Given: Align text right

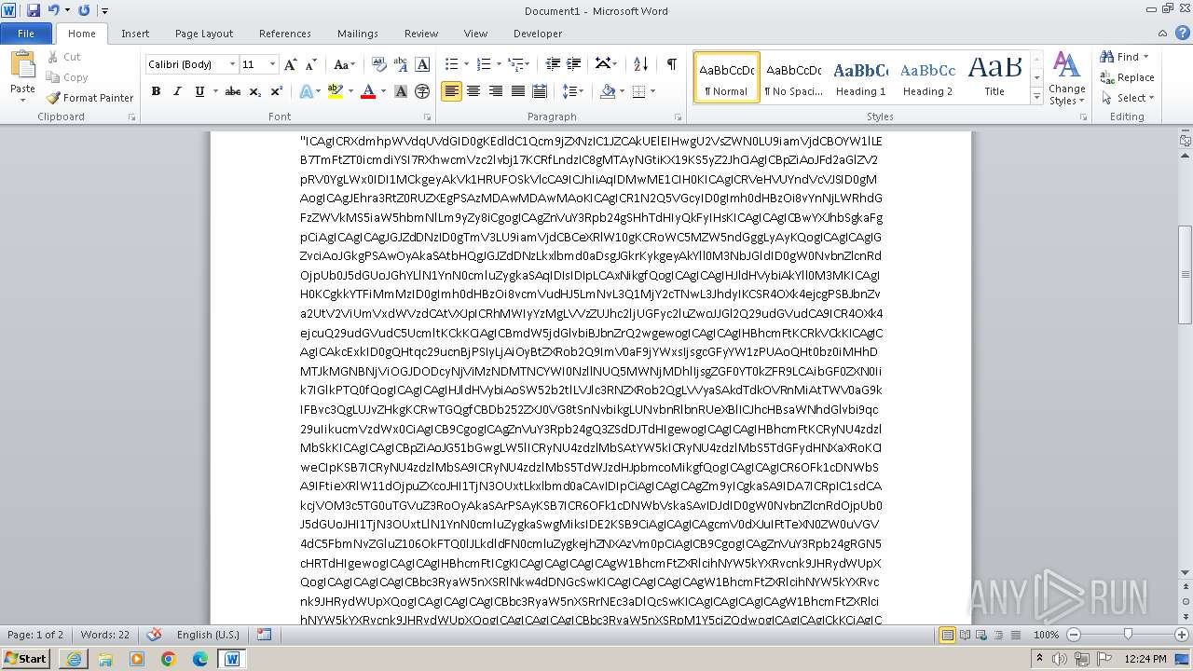Looking at the screenshot, I should click(496, 91).
